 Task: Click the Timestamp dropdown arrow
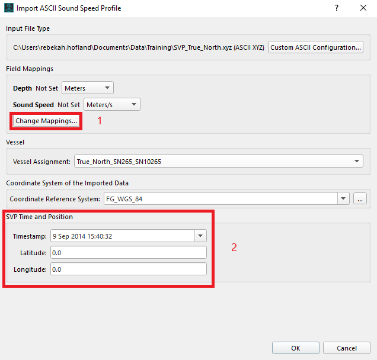point(201,236)
